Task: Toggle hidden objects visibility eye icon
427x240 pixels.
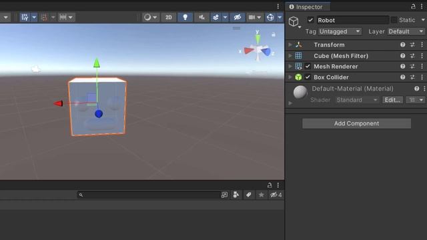Action: 238,17
